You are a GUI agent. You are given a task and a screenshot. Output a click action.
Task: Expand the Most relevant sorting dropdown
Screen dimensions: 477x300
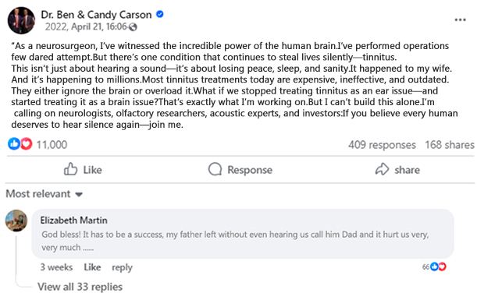[x=44, y=194]
